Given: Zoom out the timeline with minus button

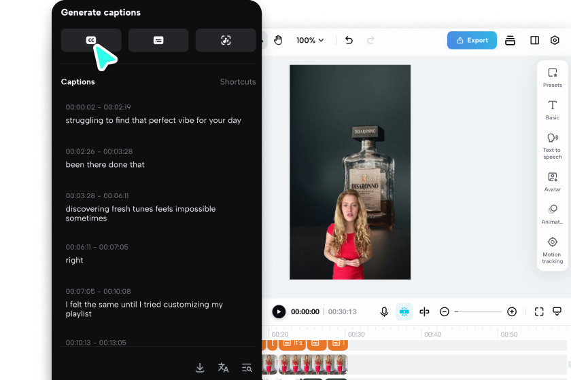Looking at the screenshot, I should [x=445, y=311].
